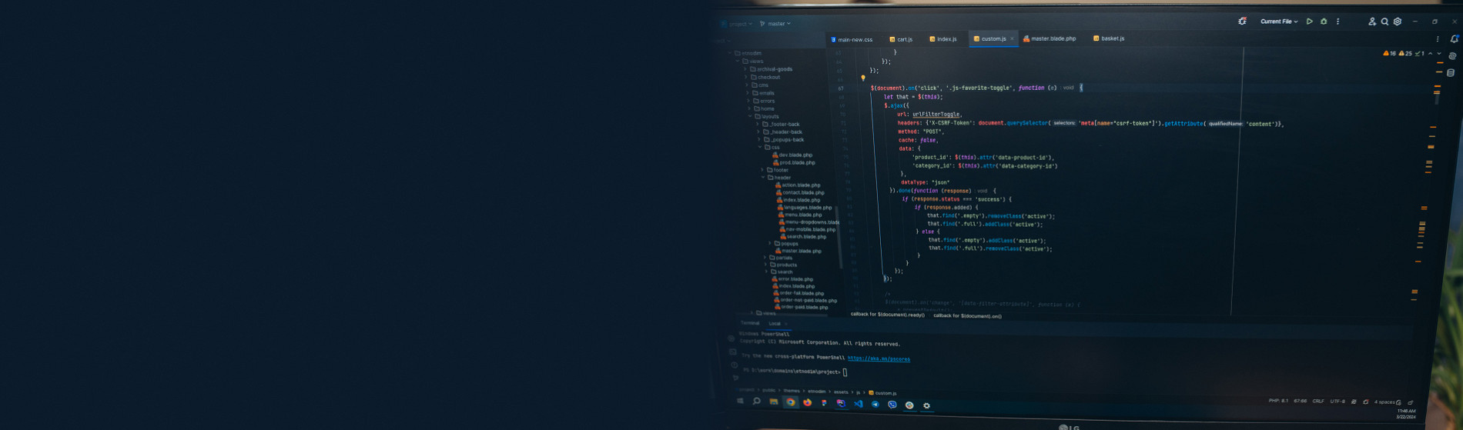
Task: Close the custom.js tab
Action: [x=1012, y=38]
